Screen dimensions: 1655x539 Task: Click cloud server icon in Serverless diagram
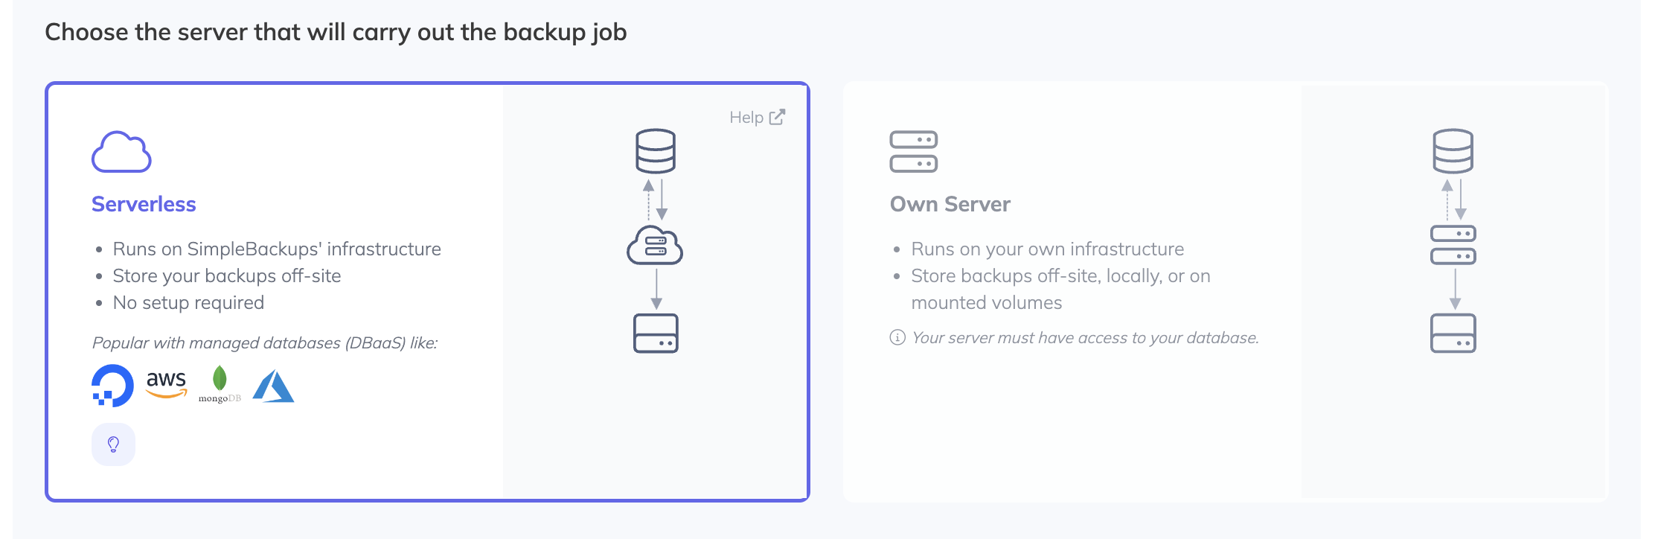click(x=655, y=246)
